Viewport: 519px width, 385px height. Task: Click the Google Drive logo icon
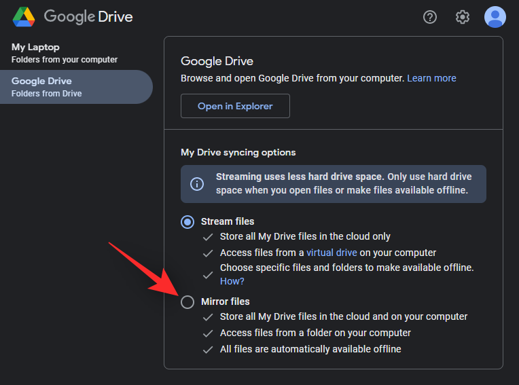(24, 17)
